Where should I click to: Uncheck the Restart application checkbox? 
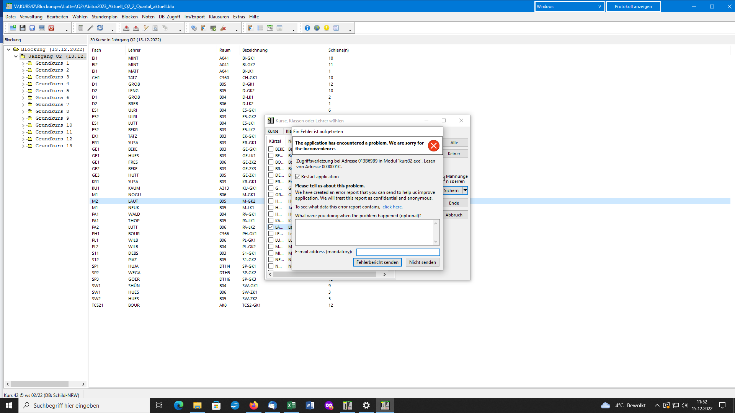click(x=298, y=177)
